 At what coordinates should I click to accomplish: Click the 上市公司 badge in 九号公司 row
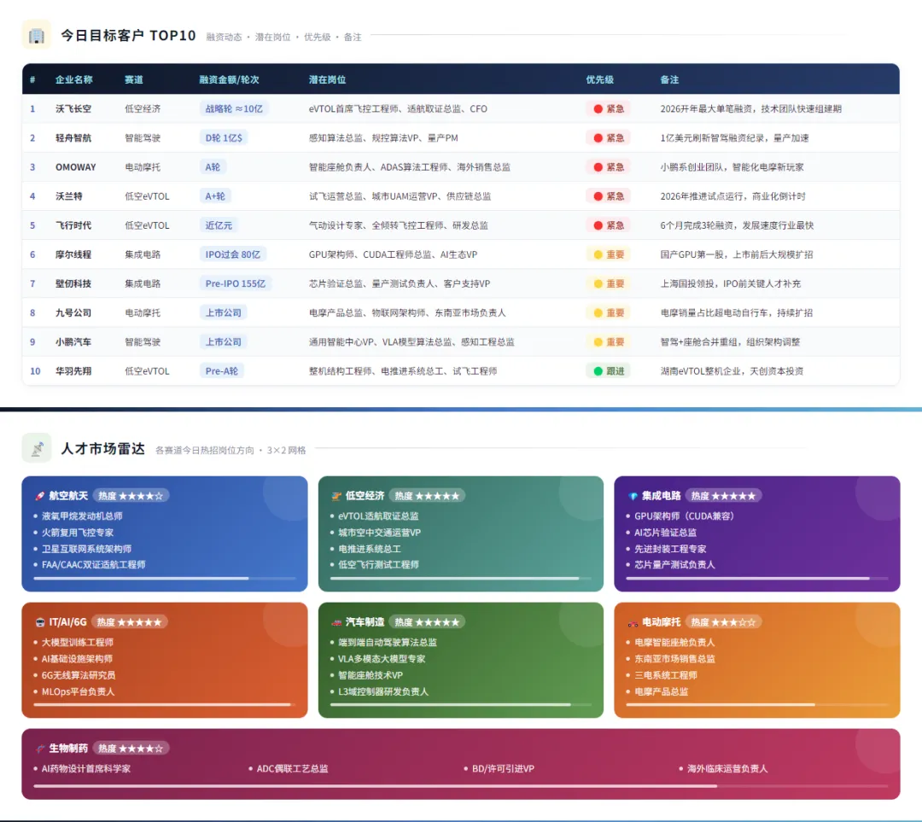click(x=224, y=312)
